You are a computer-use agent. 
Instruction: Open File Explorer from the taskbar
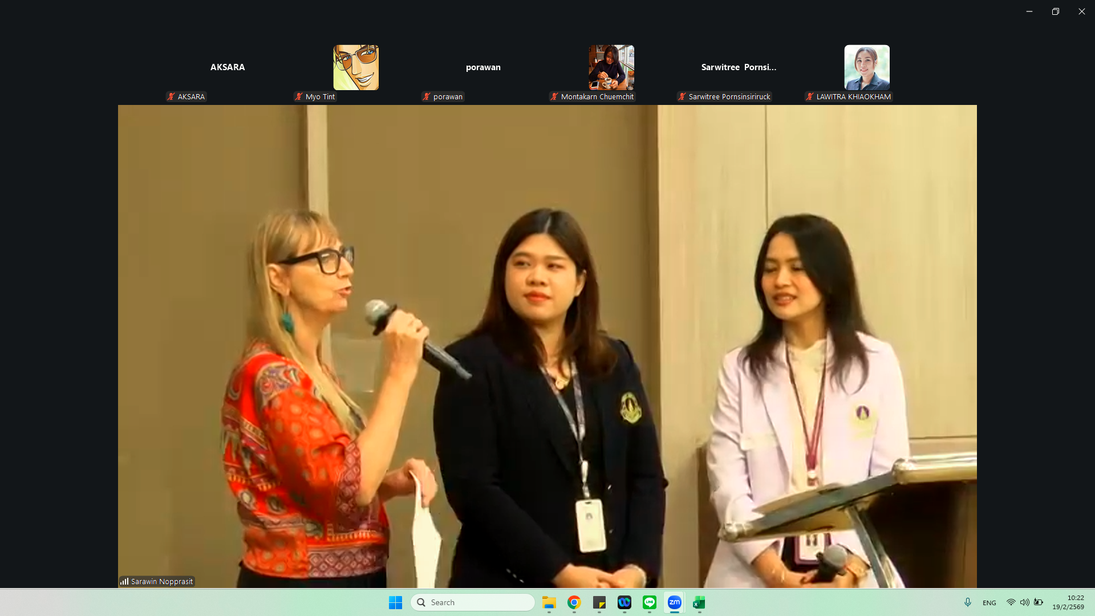(549, 602)
